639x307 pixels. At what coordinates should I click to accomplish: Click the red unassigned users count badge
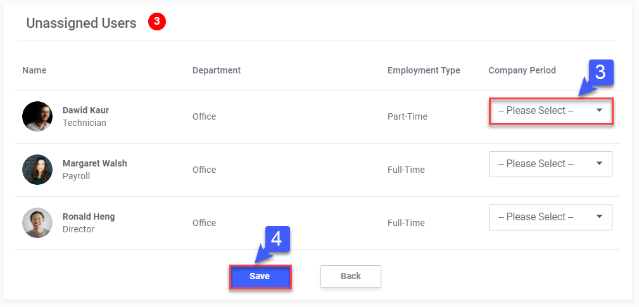pos(156,22)
